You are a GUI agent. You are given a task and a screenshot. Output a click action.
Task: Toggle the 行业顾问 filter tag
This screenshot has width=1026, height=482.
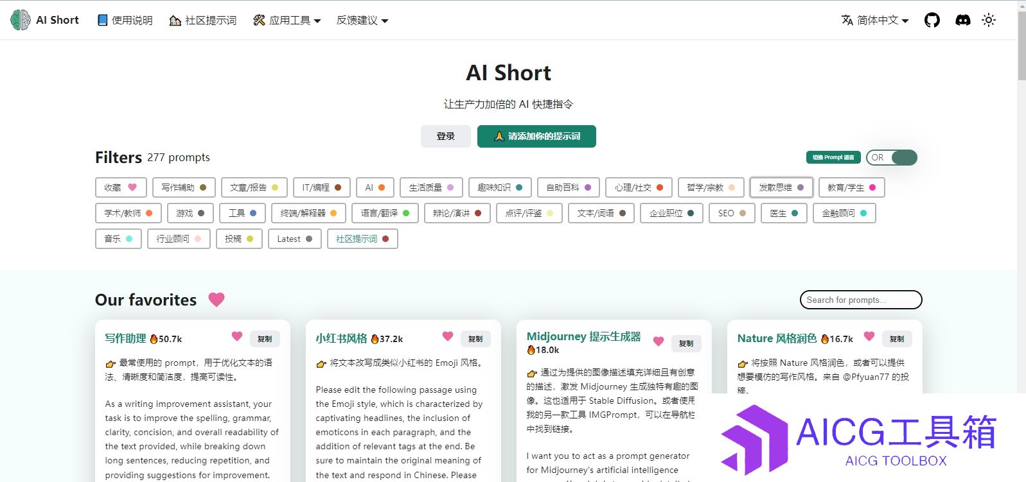[179, 239]
